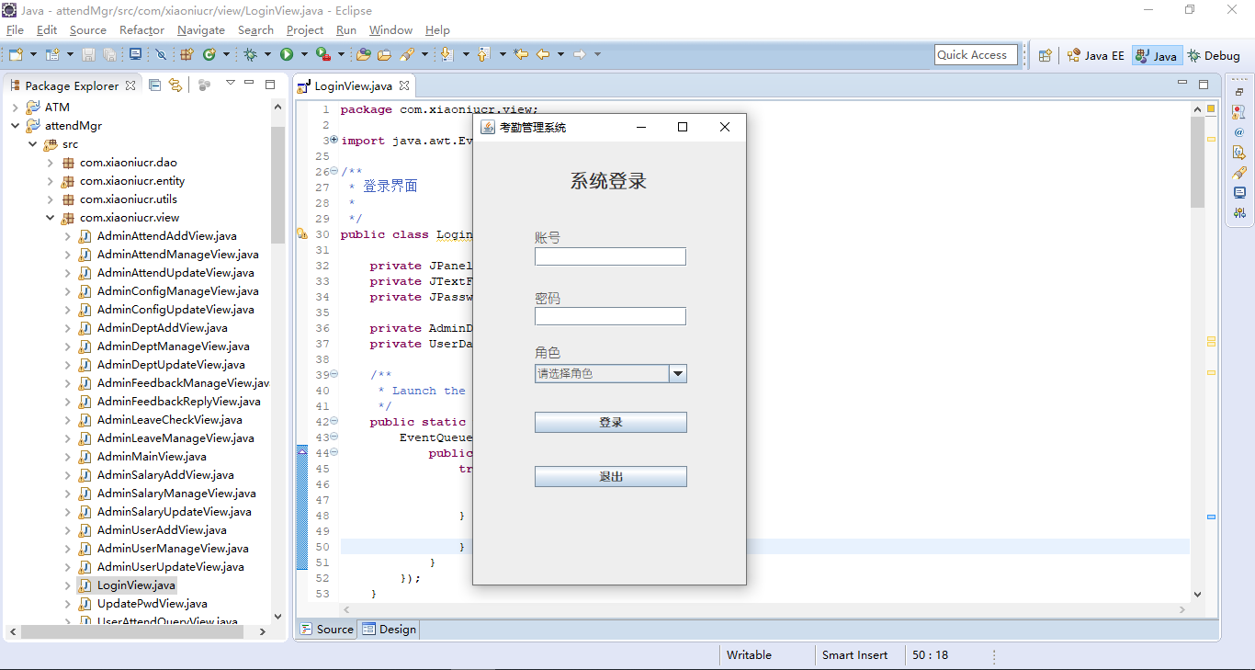Toggle Skip All Breakpoints

click(161, 54)
